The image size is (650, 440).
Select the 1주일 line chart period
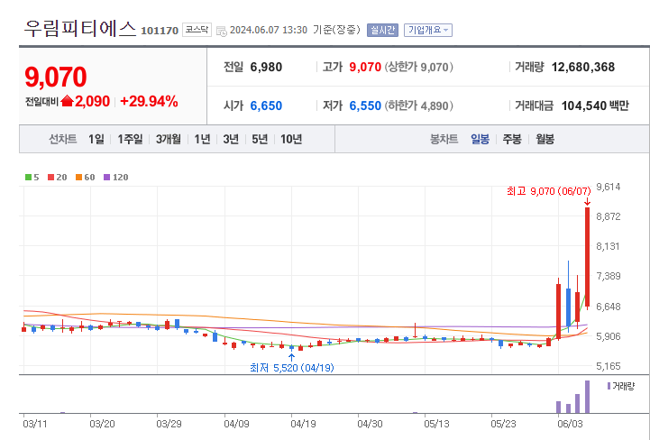click(130, 139)
